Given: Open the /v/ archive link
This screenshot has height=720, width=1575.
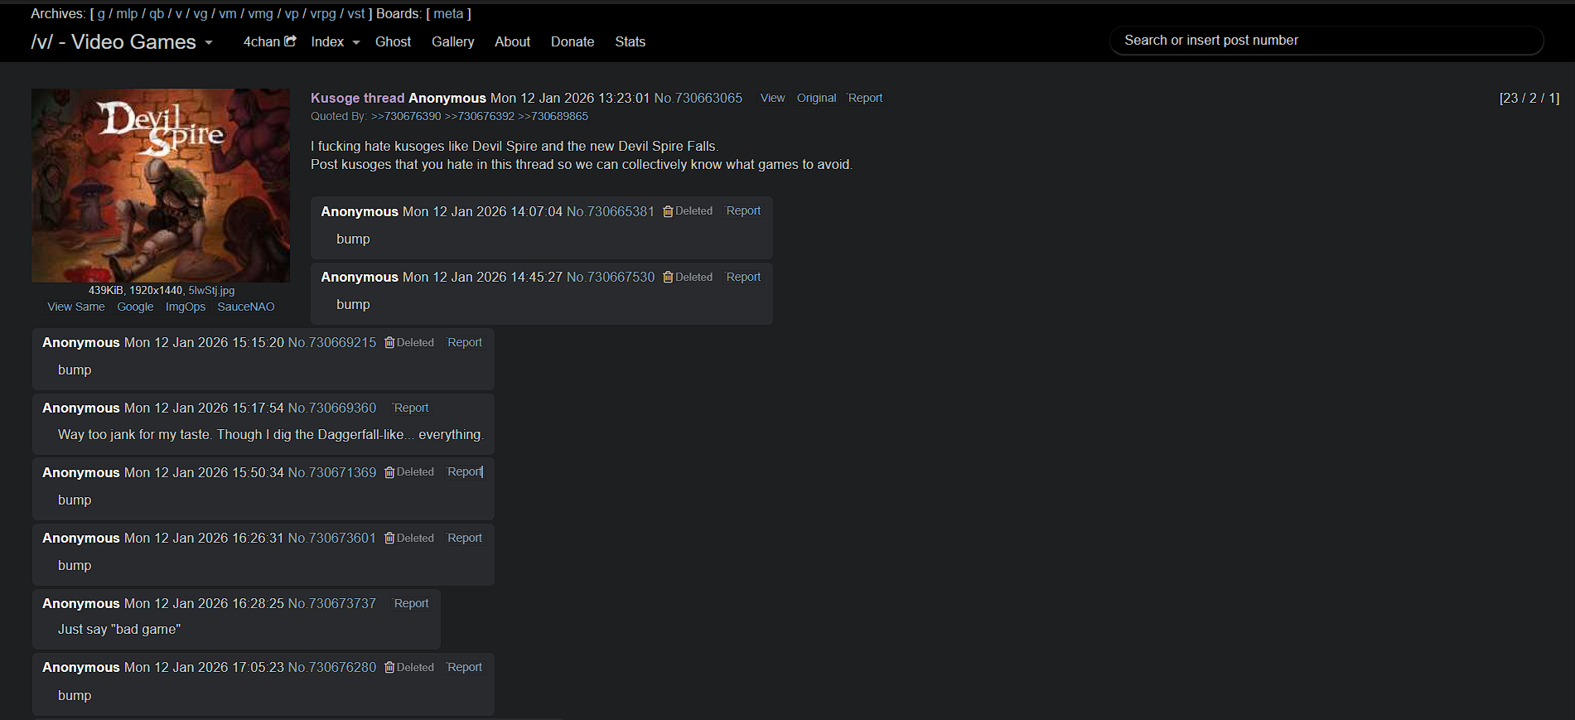Looking at the screenshot, I should pyautogui.click(x=178, y=14).
